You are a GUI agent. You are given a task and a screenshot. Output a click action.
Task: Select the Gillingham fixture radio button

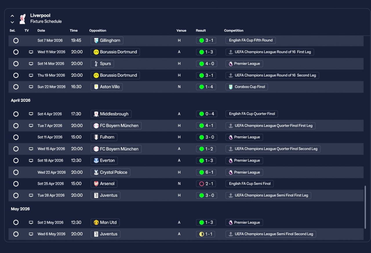(x=16, y=41)
